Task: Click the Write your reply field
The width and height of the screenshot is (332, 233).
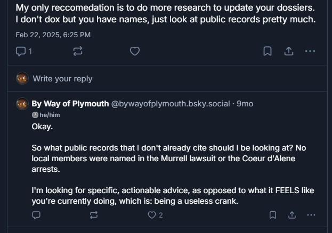Action: point(62,79)
